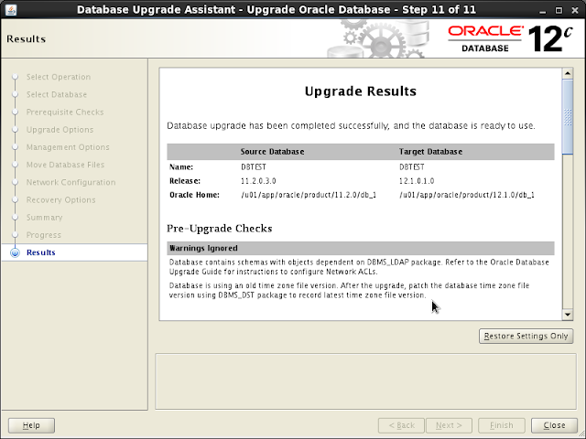Select the Prerequisite Checks step
The width and height of the screenshot is (586, 439).
click(x=65, y=112)
